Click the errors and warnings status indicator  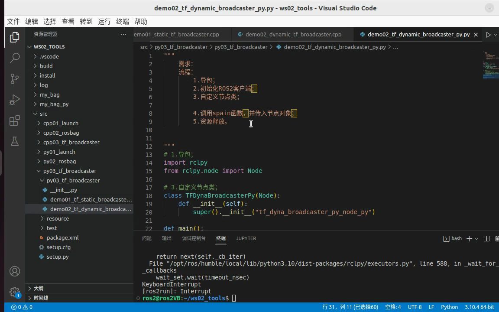[x=22, y=307]
